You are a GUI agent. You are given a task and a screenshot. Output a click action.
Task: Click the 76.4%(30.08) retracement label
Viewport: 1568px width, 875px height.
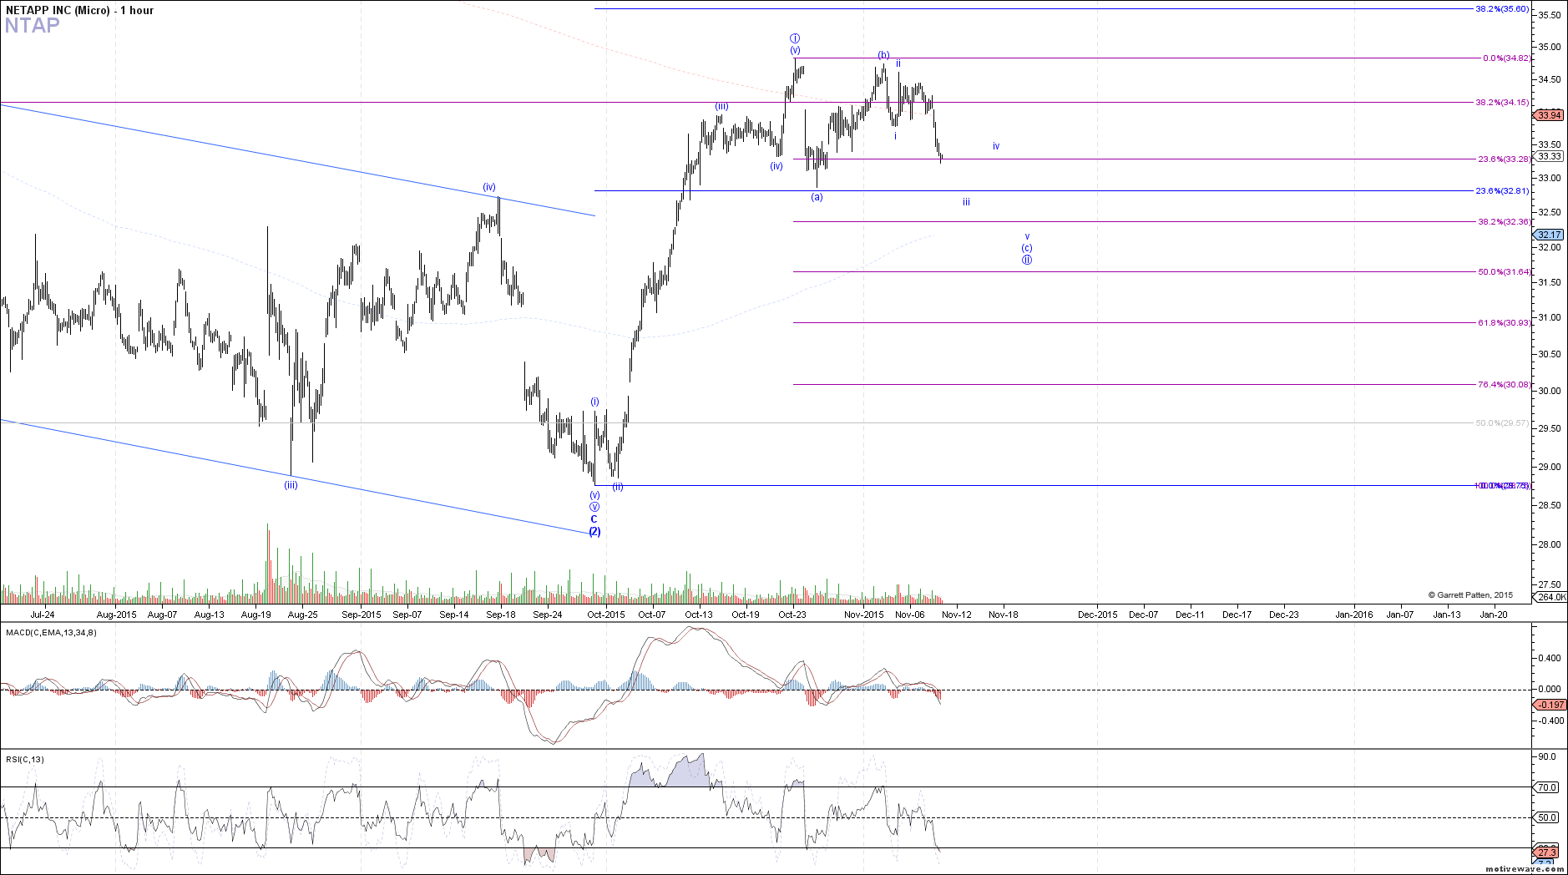[1505, 385]
